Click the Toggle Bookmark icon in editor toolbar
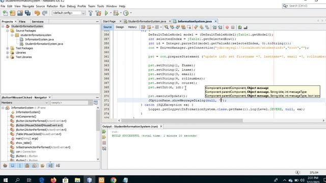Screen dimensions: 326x183 point(207,27)
